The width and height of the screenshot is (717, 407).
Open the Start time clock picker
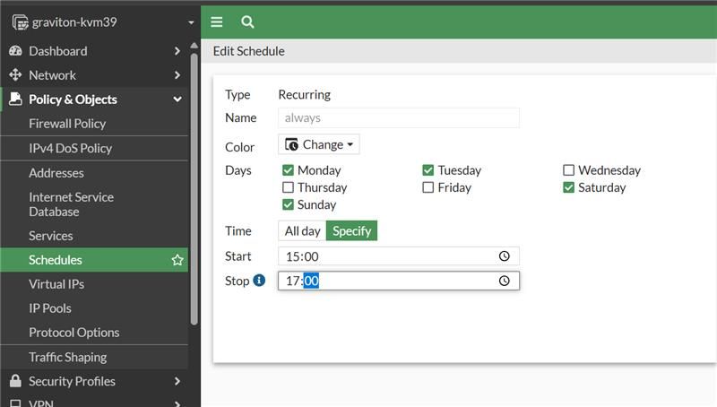pyautogui.click(x=505, y=256)
